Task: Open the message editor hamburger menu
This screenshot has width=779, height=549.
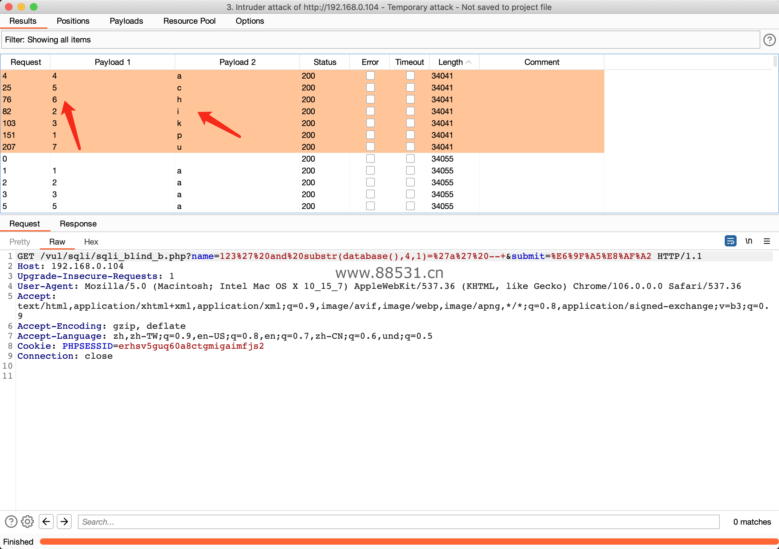Action: 767,241
